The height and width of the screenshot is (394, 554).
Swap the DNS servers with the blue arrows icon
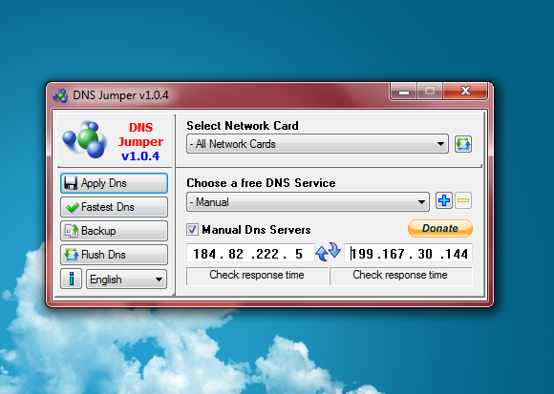tap(329, 252)
